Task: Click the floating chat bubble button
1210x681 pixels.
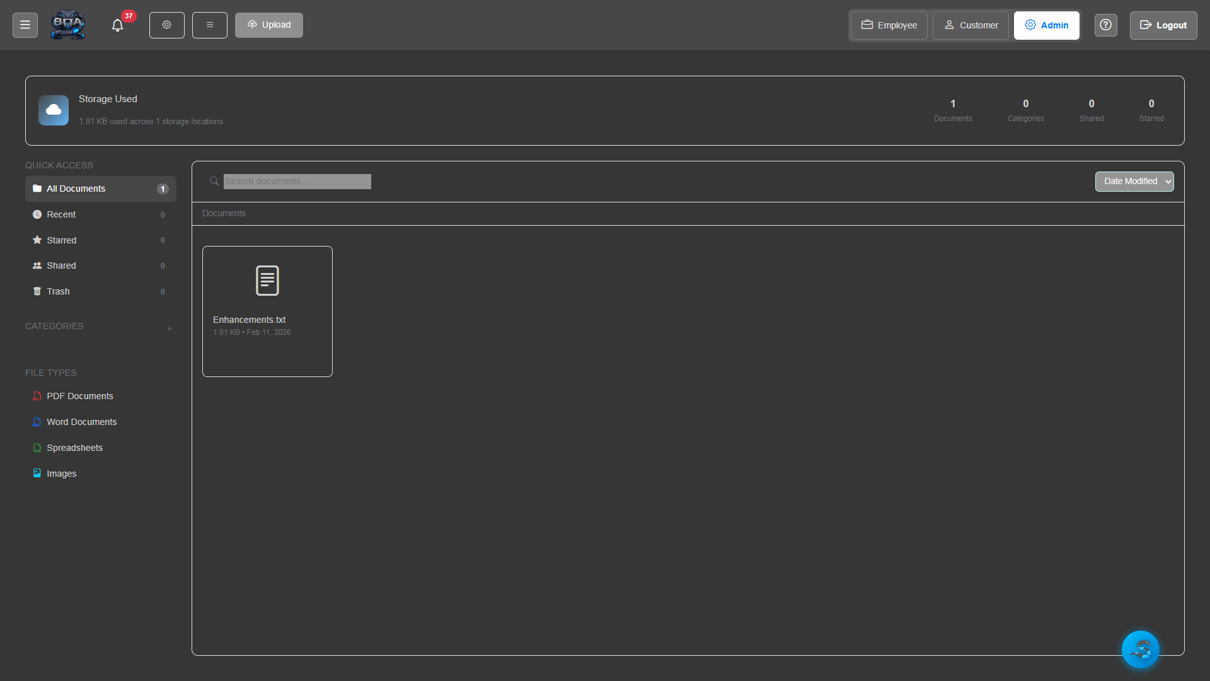Action: pos(1140,649)
